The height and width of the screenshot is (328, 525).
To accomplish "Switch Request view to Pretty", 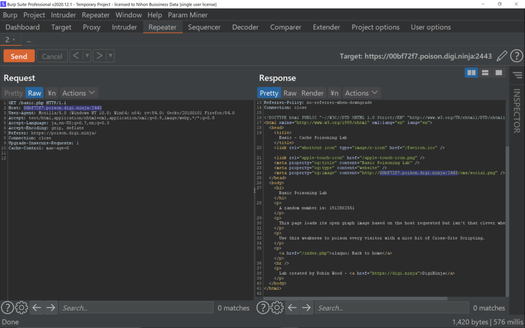I will (13, 93).
